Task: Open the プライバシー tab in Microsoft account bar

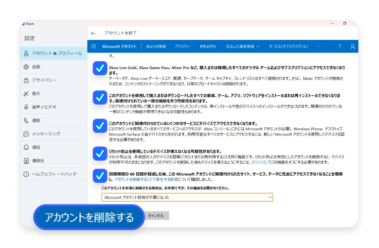Action: (x=183, y=46)
